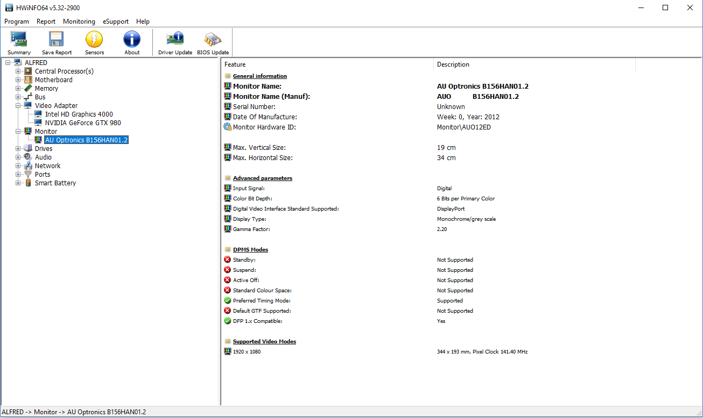Screen dimensions: 703x418
Task: Launch the Driver Update tool
Action: click(175, 42)
